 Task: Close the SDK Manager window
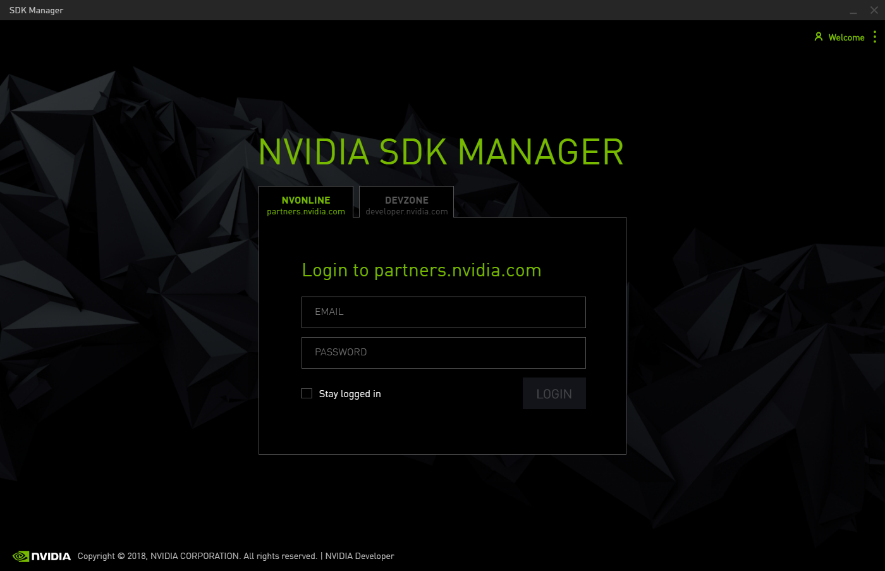(x=874, y=11)
